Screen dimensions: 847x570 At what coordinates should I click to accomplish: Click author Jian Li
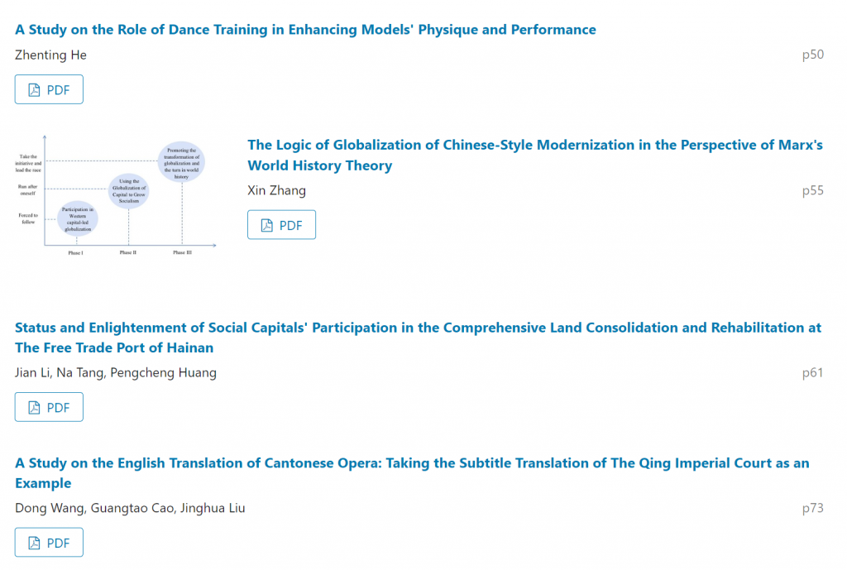32,373
